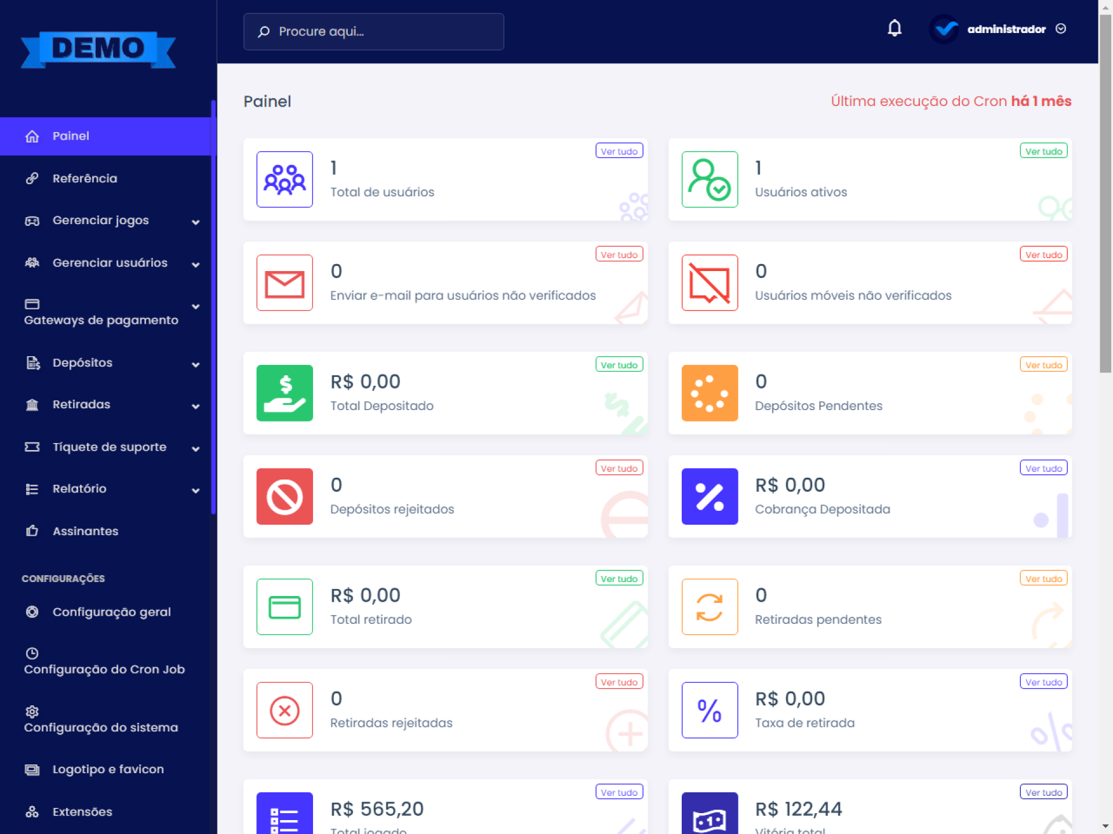Image resolution: width=1113 pixels, height=834 pixels.
Task: Click the R$ 122,44 value
Action: coord(798,809)
